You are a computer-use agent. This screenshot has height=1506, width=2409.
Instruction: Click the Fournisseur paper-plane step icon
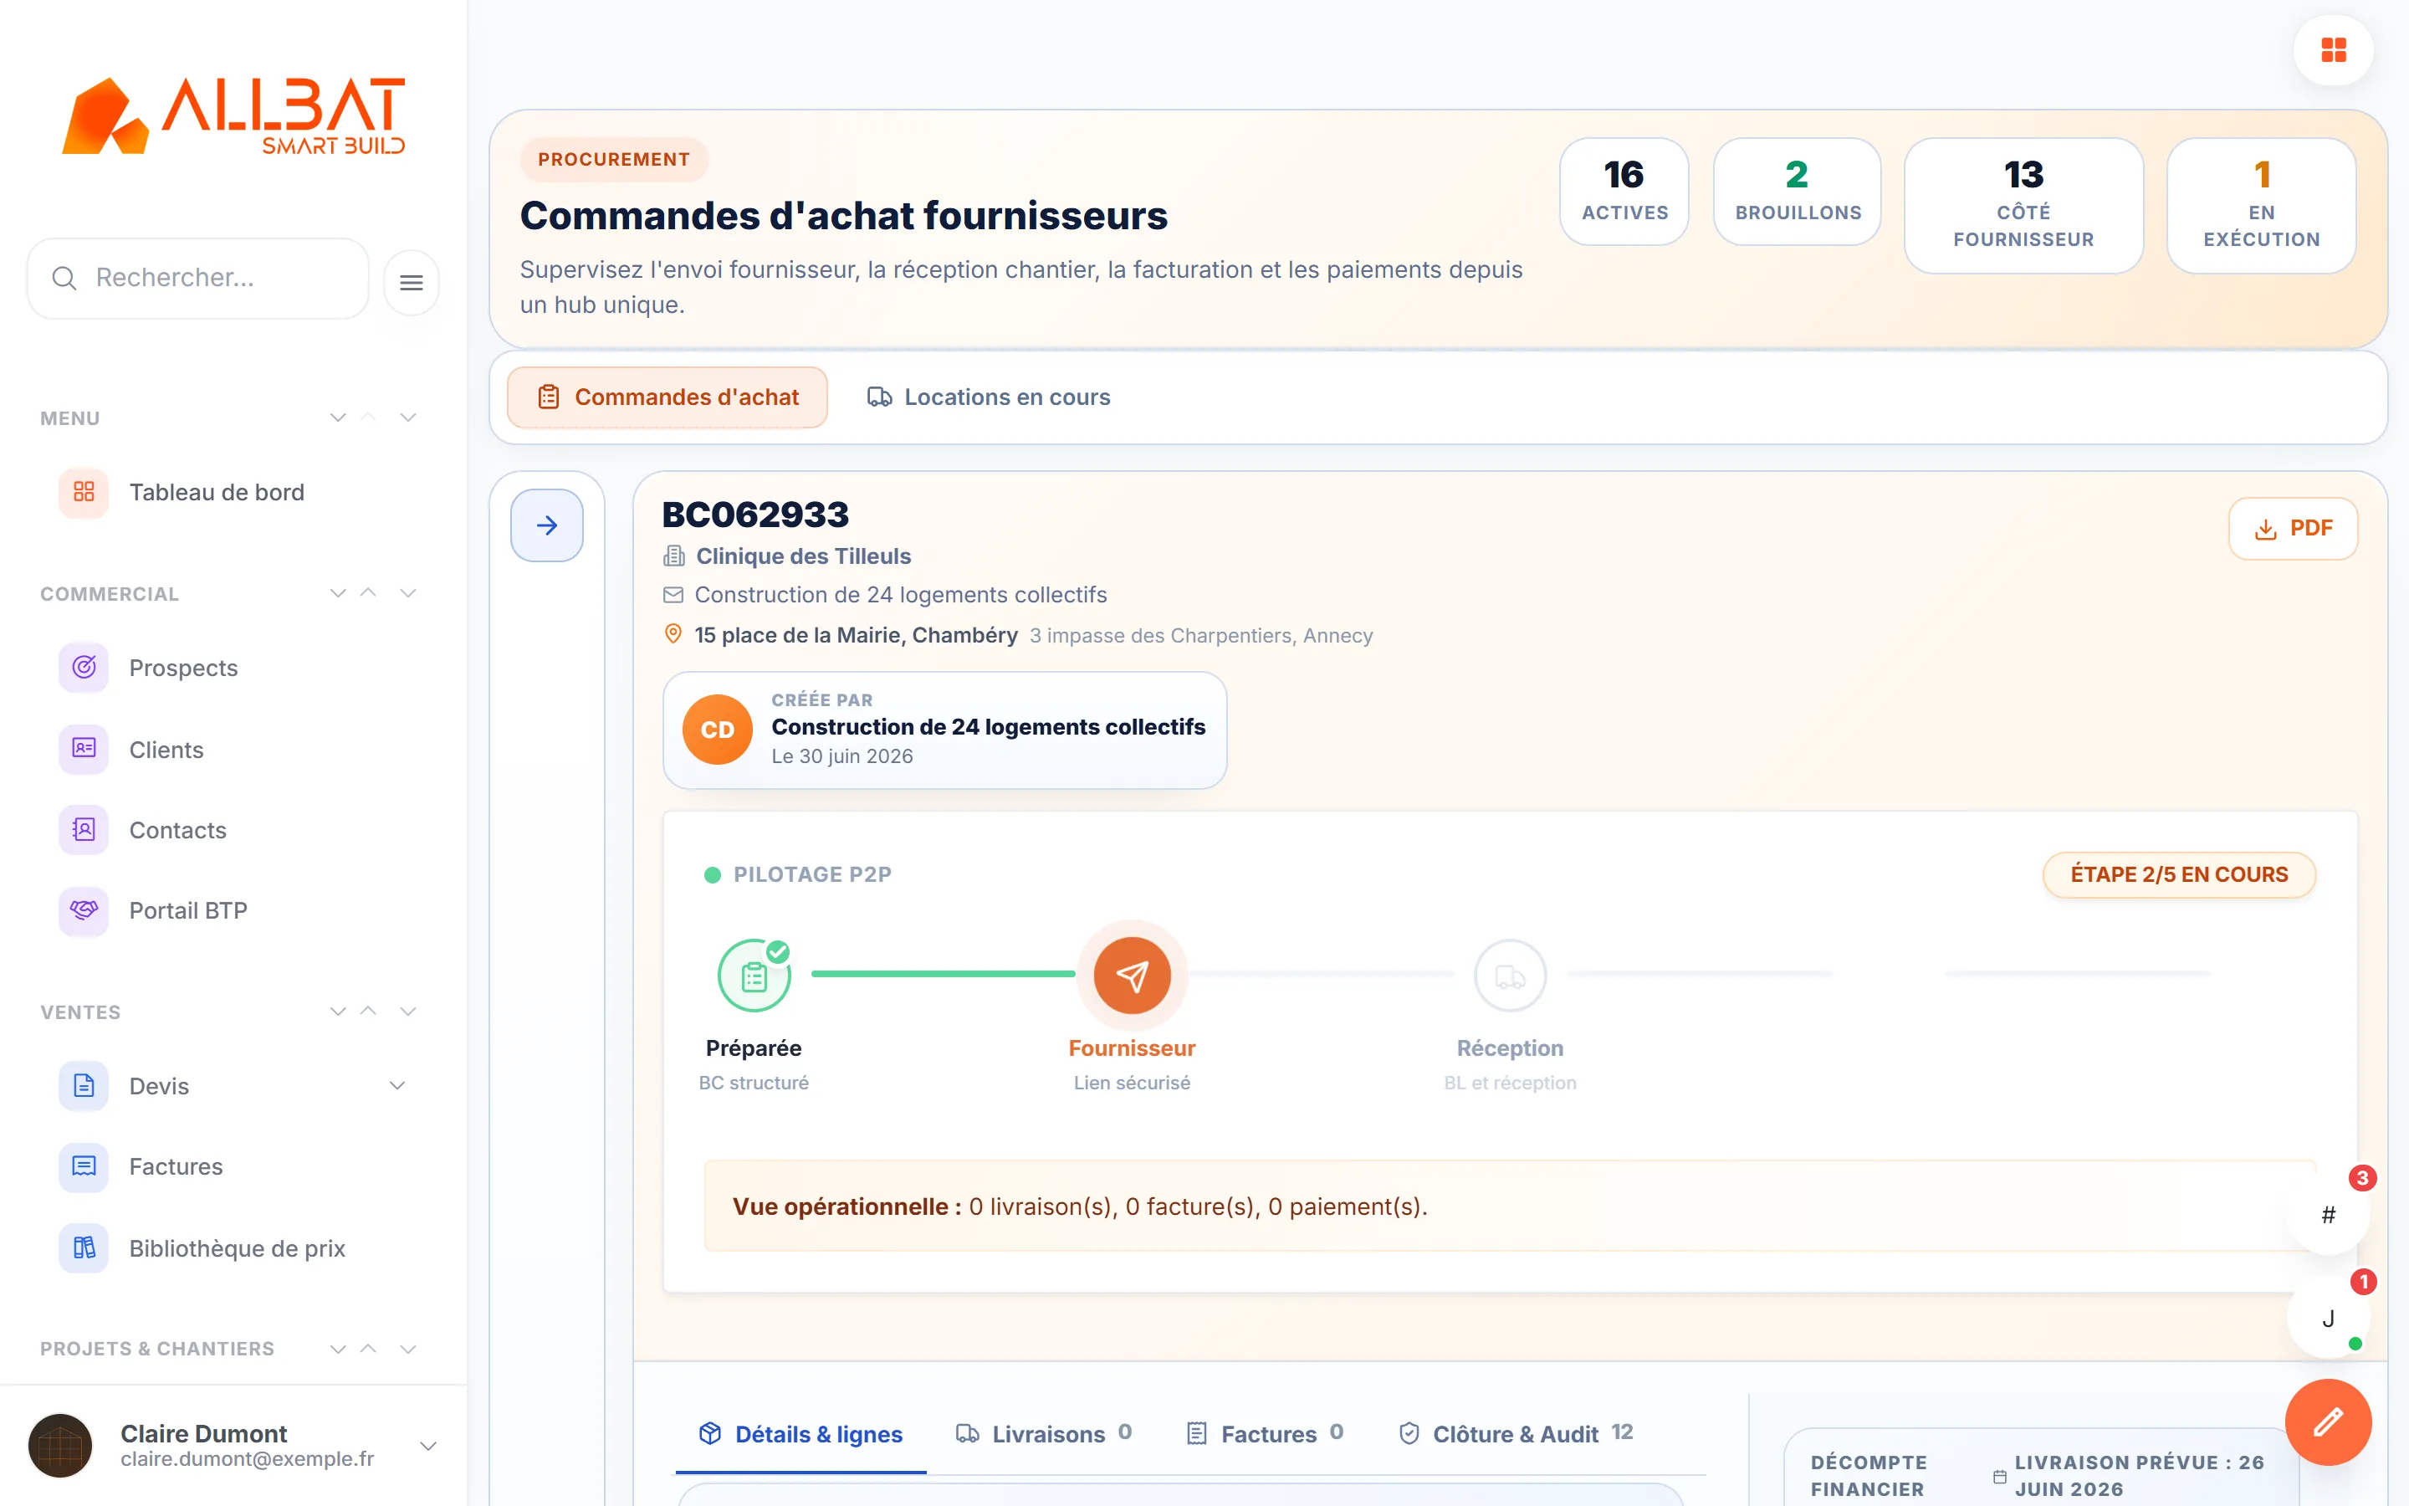point(1132,975)
